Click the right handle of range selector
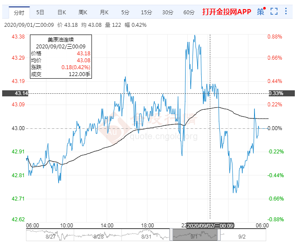 tap(219, 234)
